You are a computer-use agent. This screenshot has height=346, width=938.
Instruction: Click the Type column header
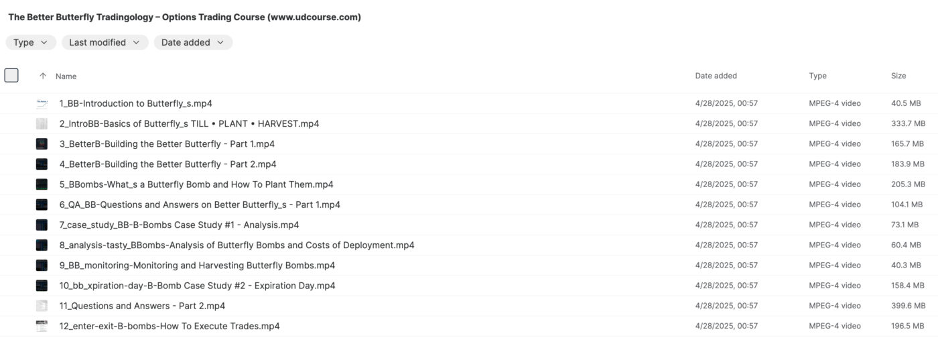[x=817, y=76]
